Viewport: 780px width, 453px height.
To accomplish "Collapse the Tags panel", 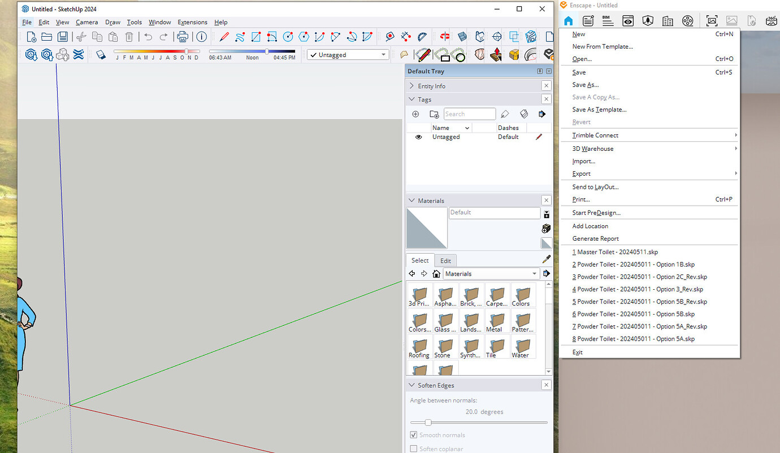I will click(x=411, y=99).
